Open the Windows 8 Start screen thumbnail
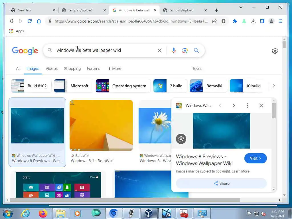Image resolution: width=292 pixels, height=219 pixels. 58,185
